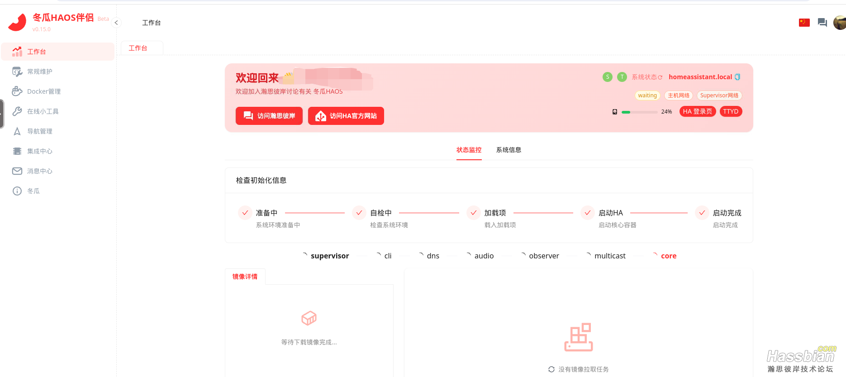This screenshot has height=377, width=846.
Task: Click the 启动HA step checkmark
Action: pos(587,213)
